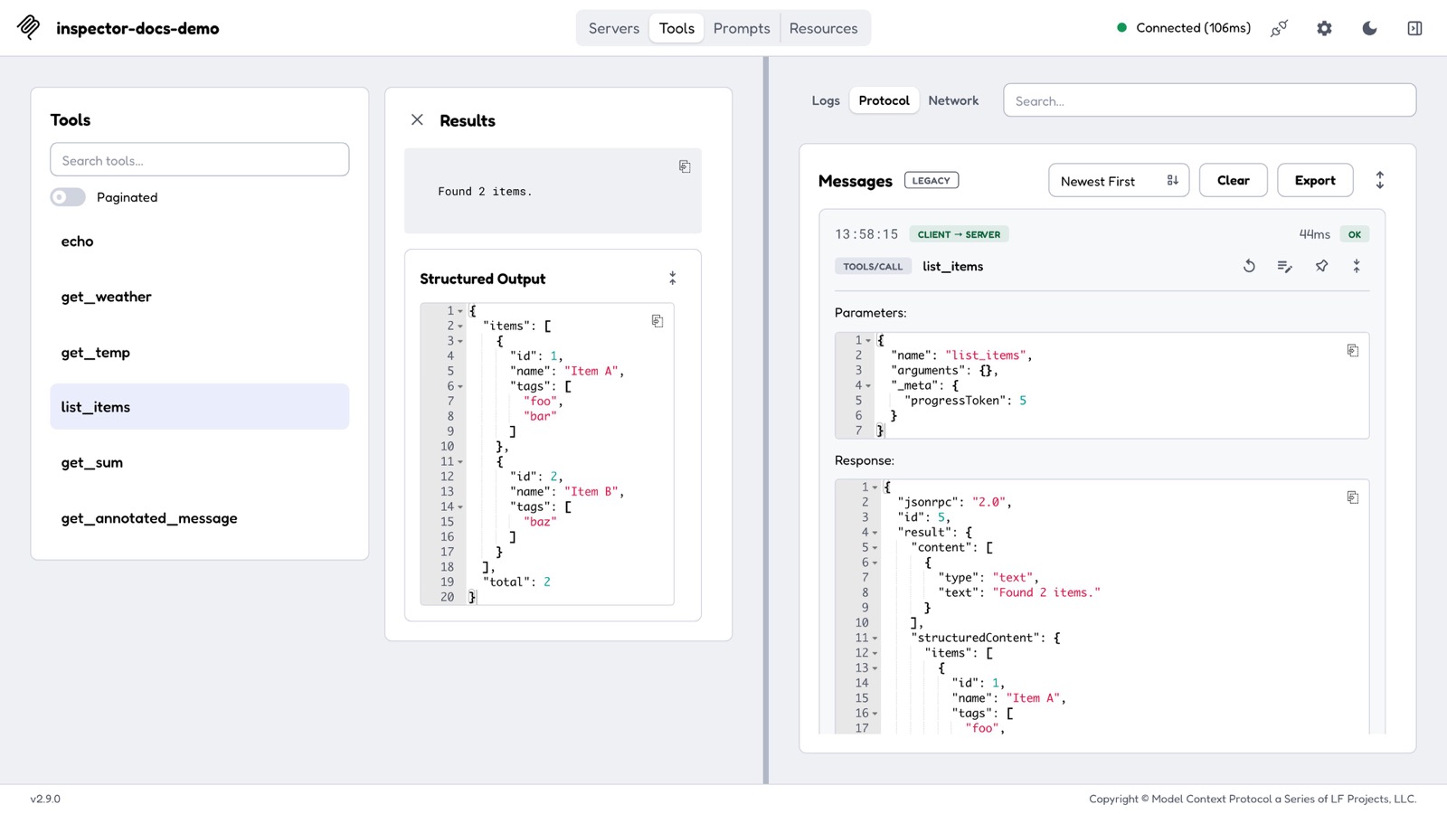Toggle dark mode moon icon

pyautogui.click(x=1369, y=28)
